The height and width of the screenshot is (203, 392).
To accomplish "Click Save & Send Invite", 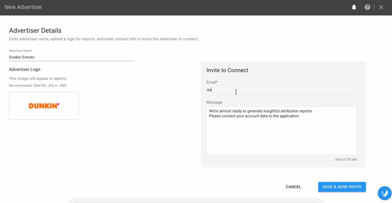I will [342, 187].
